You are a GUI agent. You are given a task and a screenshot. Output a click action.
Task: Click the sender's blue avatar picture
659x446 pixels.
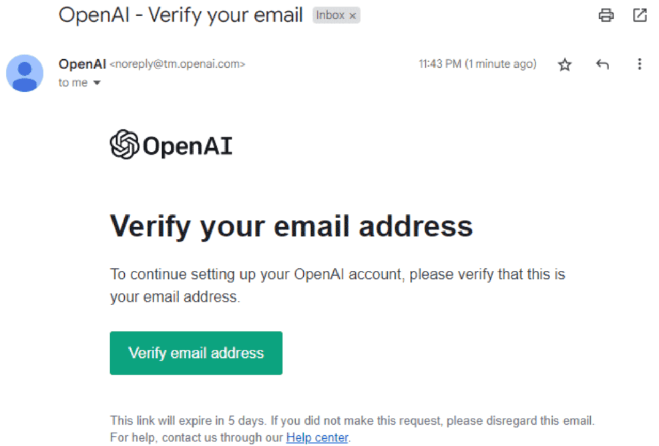coord(25,73)
